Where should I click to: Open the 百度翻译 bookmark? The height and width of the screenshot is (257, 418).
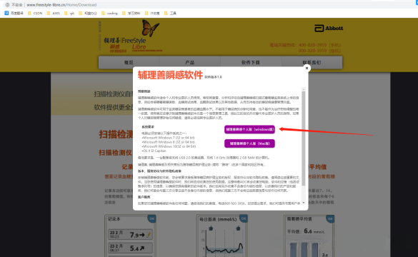click(x=14, y=13)
